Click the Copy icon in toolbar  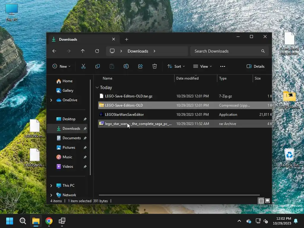[97, 66]
